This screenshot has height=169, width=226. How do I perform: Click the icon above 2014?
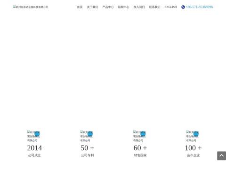pos(33,136)
